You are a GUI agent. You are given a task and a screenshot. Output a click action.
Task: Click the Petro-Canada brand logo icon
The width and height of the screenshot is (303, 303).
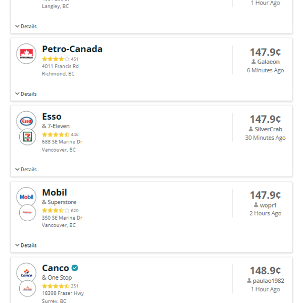tap(26, 54)
